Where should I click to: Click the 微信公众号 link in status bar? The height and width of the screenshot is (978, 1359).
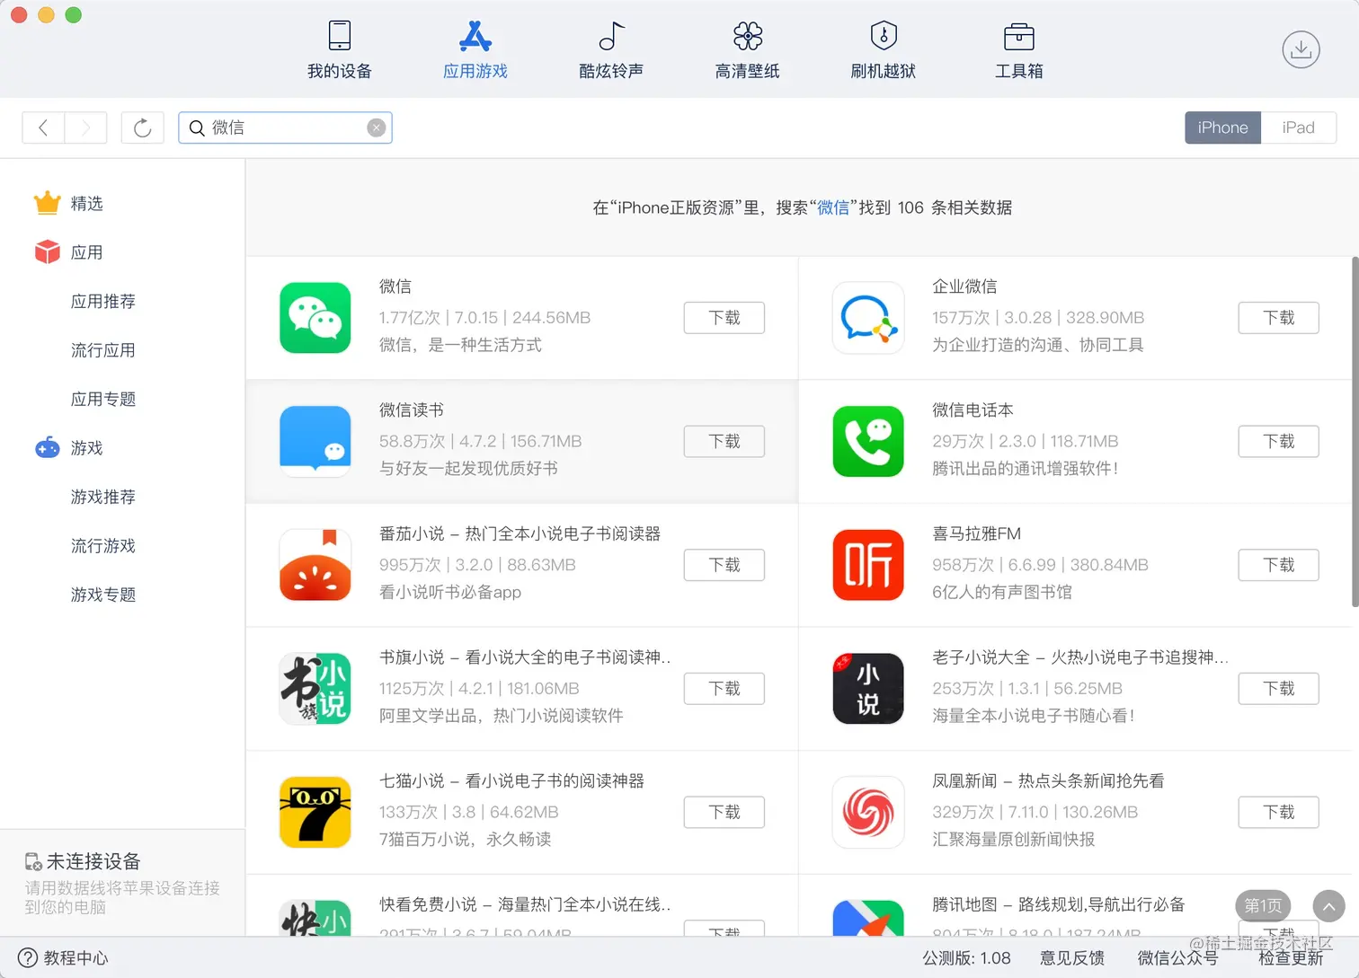1177,958
